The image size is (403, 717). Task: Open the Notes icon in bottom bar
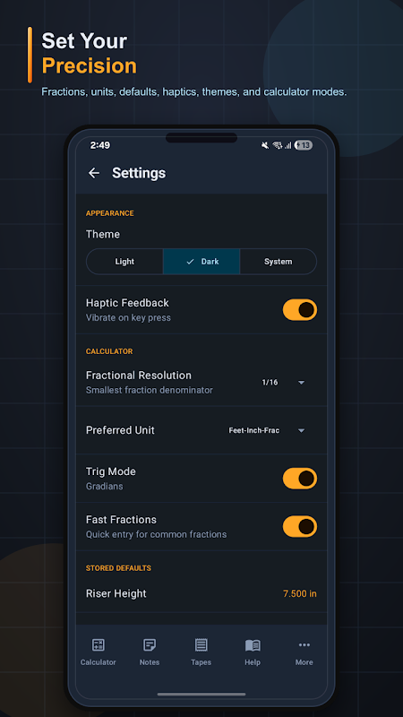[150, 644]
